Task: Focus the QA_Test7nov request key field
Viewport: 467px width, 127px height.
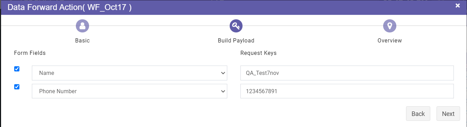Action: pyautogui.click(x=347, y=73)
